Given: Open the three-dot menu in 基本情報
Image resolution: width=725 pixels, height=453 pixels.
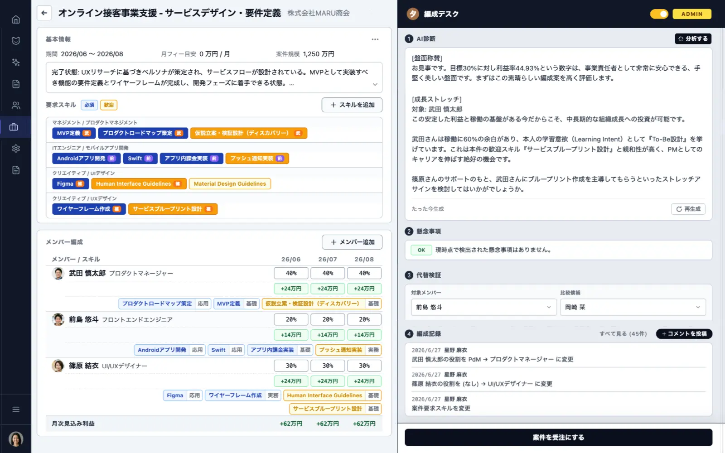Looking at the screenshot, I should pyautogui.click(x=375, y=39).
